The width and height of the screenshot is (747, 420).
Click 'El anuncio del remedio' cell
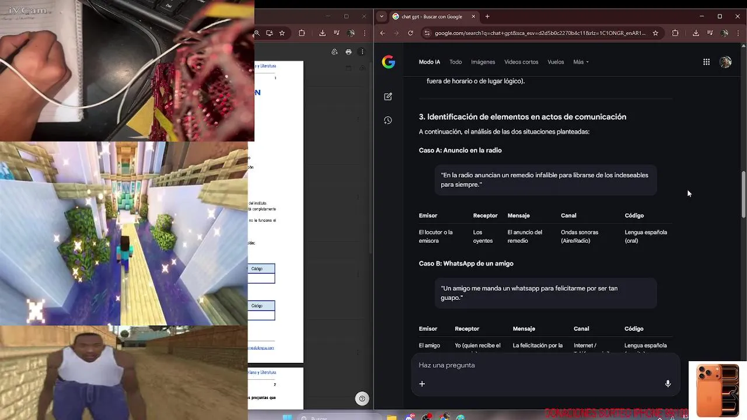pyautogui.click(x=525, y=236)
